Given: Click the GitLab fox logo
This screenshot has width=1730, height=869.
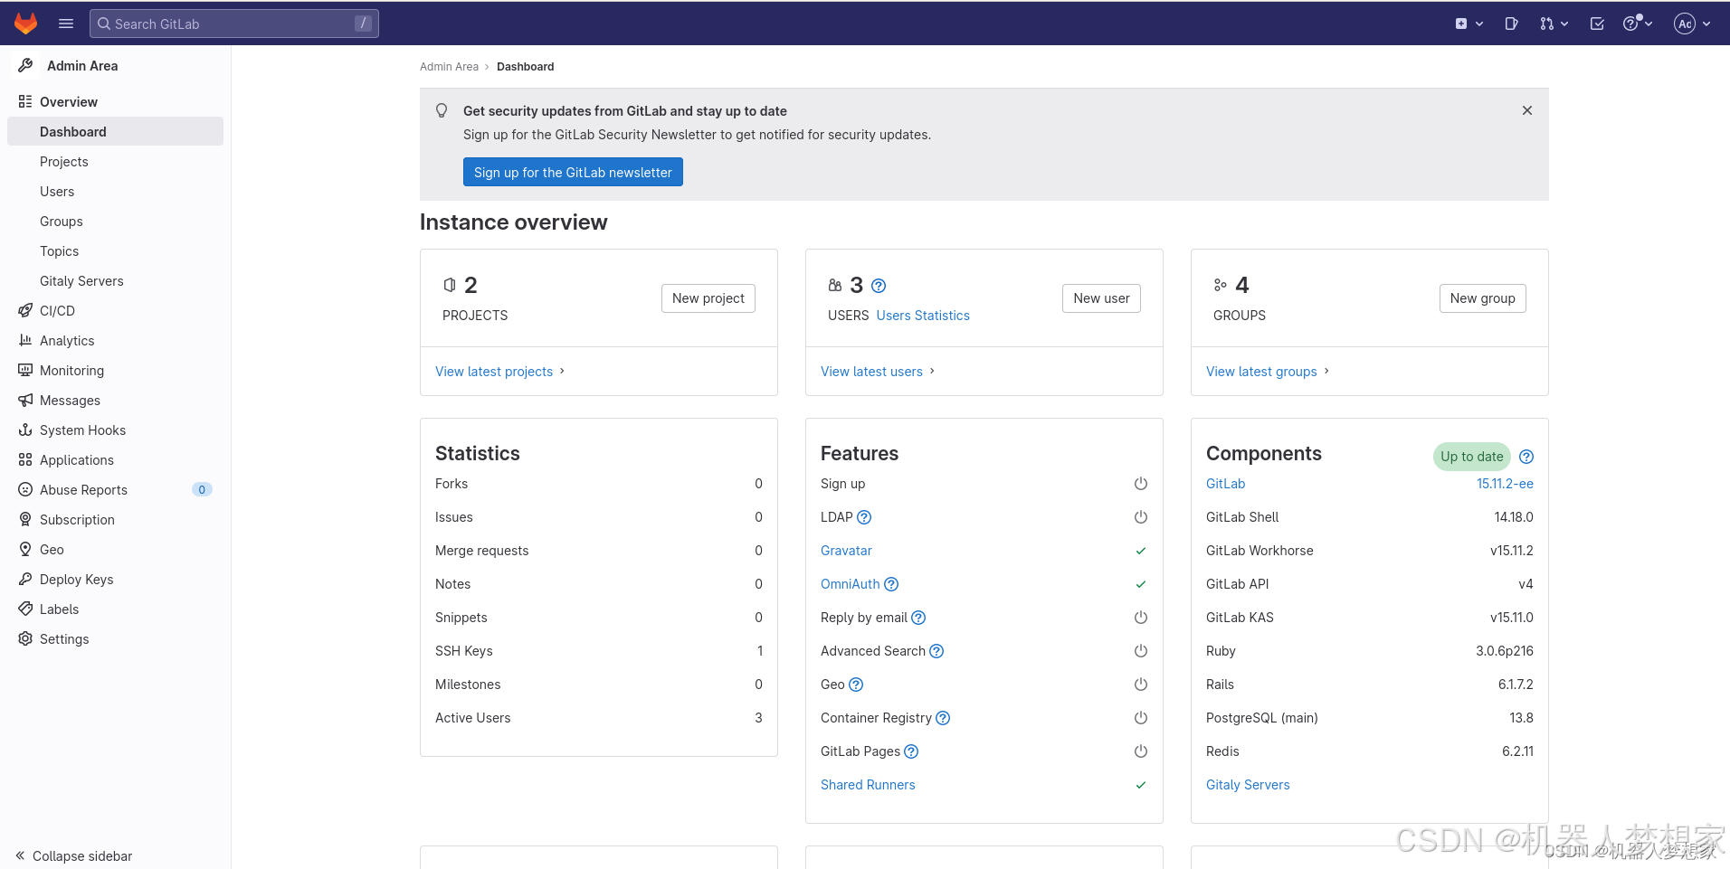Looking at the screenshot, I should (x=26, y=24).
